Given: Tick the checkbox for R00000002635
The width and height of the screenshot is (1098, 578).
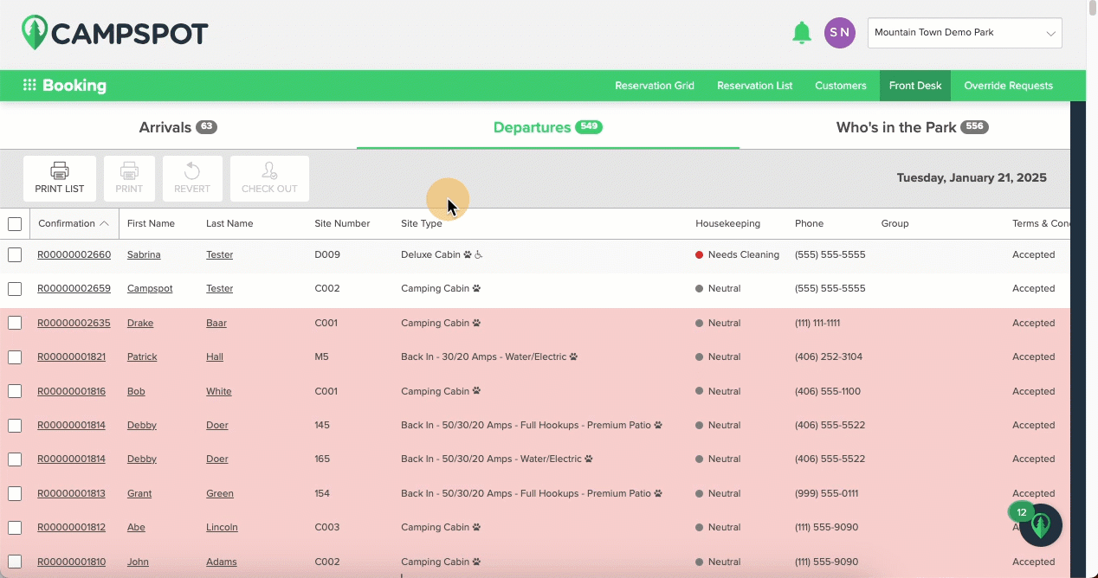Looking at the screenshot, I should pyautogui.click(x=15, y=323).
